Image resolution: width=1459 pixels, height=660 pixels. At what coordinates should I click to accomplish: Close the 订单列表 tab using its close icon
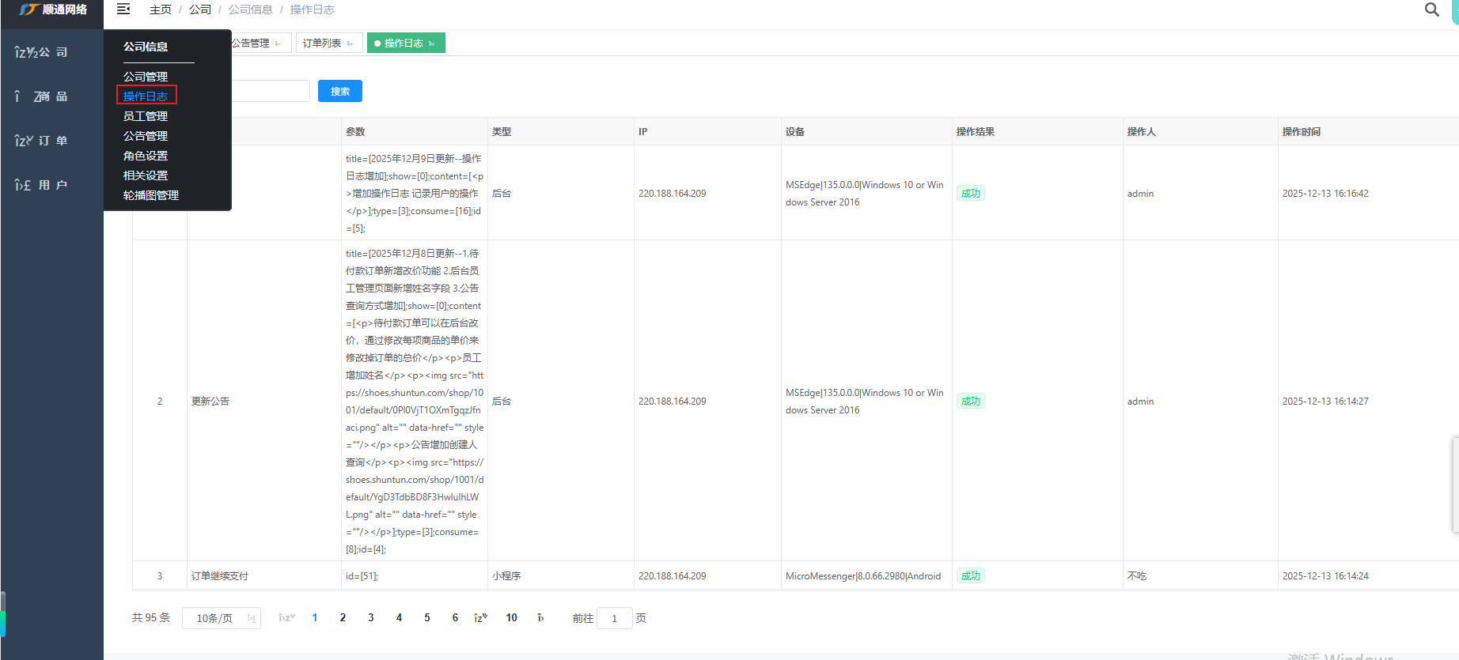(x=350, y=43)
